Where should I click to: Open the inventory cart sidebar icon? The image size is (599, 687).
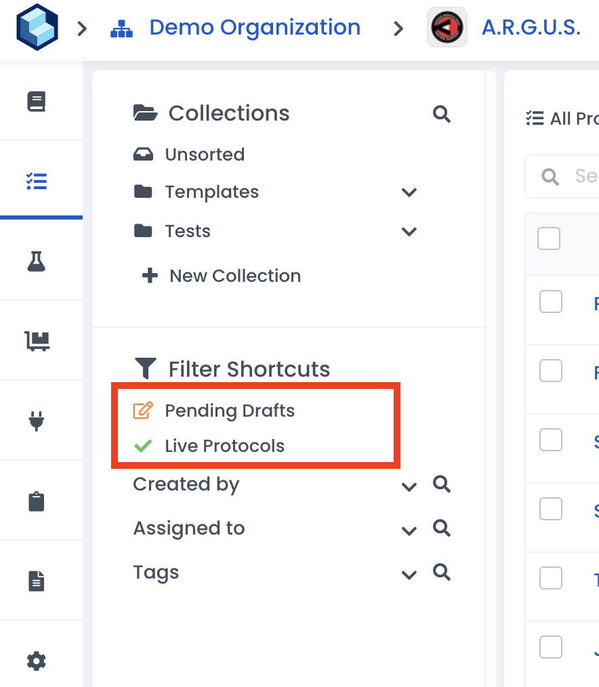[x=36, y=341]
